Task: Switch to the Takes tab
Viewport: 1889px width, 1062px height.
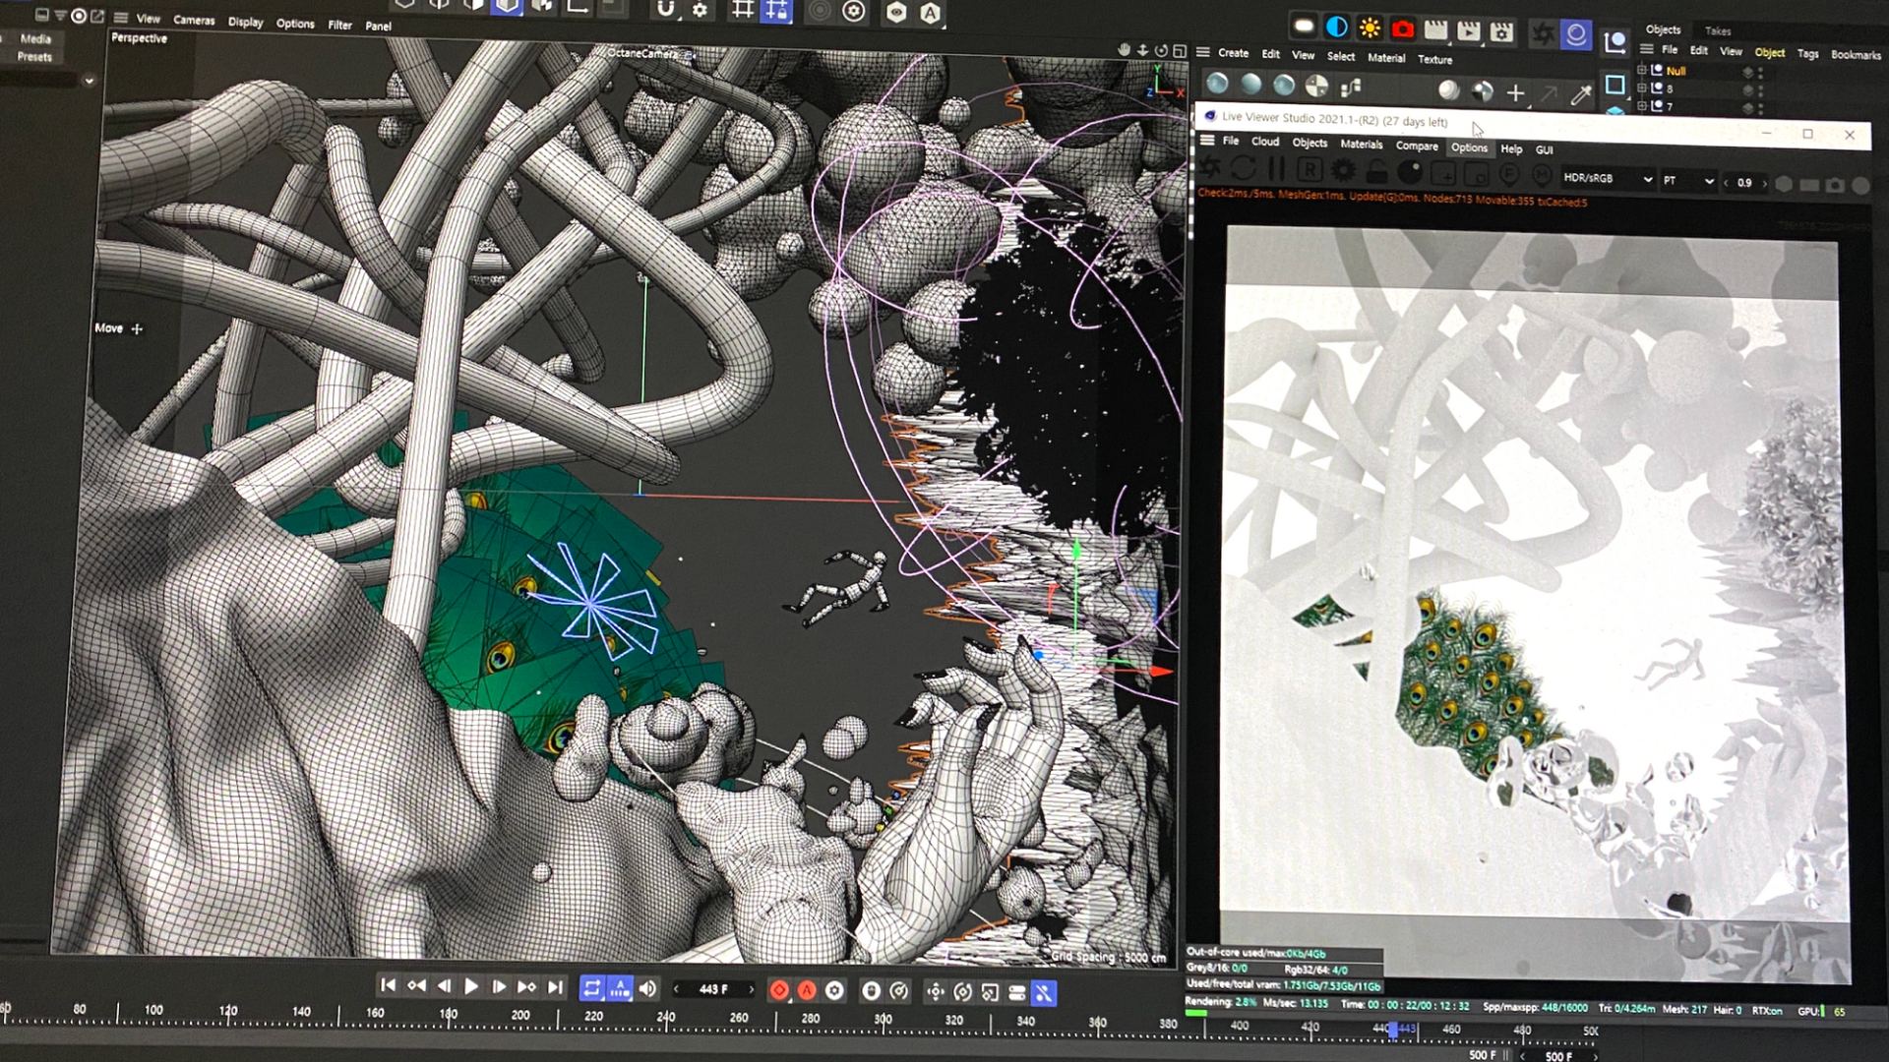Action: pos(1718,30)
